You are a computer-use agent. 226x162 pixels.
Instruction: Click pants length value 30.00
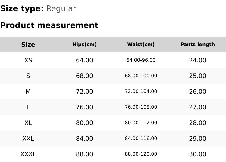click(x=197, y=154)
